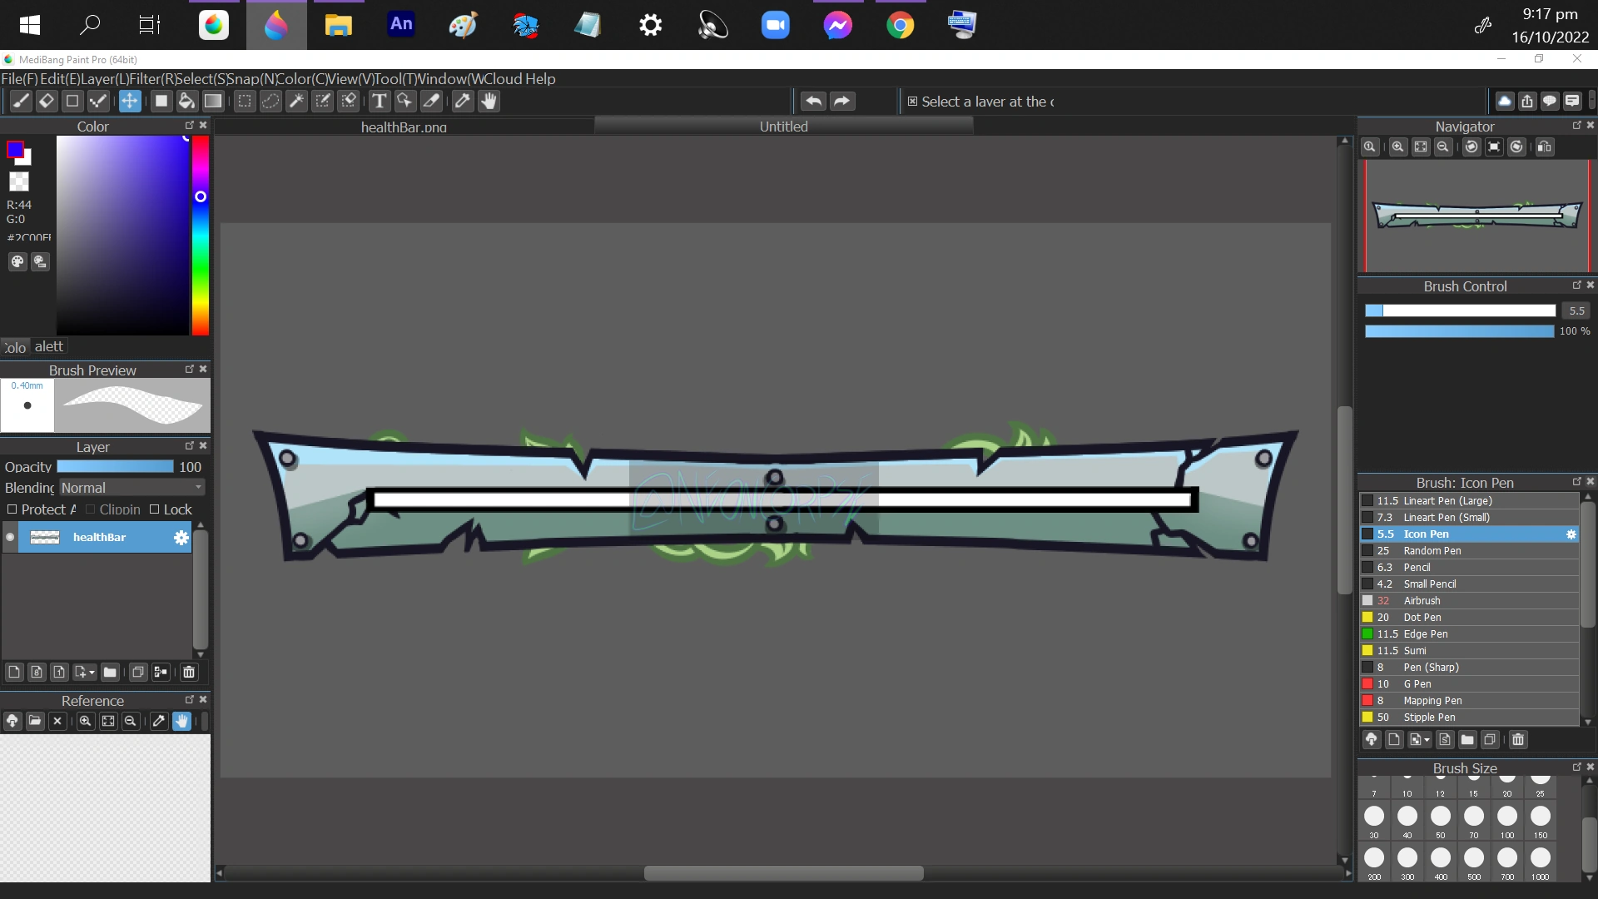
Task: Pick the Eyedropper tool
Action: click(x=462, y=101)
